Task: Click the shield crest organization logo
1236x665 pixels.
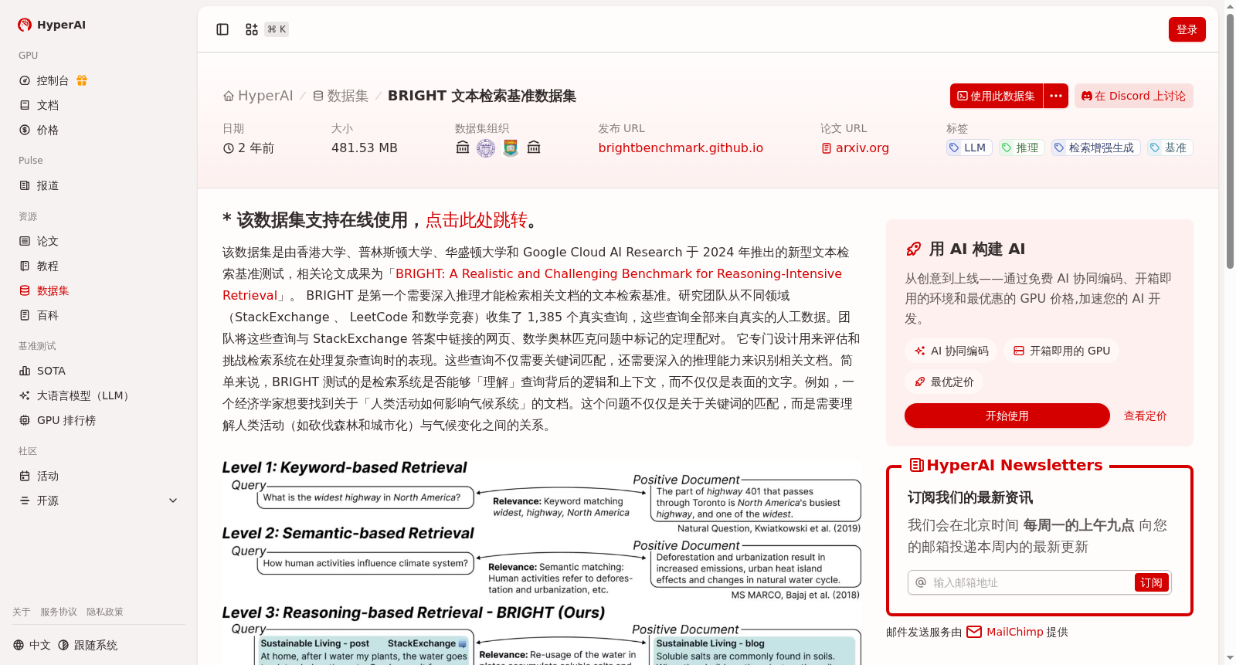Action: (511, 148)
